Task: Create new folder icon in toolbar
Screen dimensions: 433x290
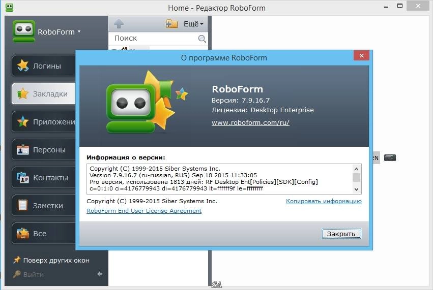Action: coord(171,24)
